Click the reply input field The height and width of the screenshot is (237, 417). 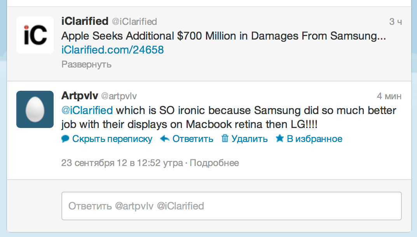[231, 206]
